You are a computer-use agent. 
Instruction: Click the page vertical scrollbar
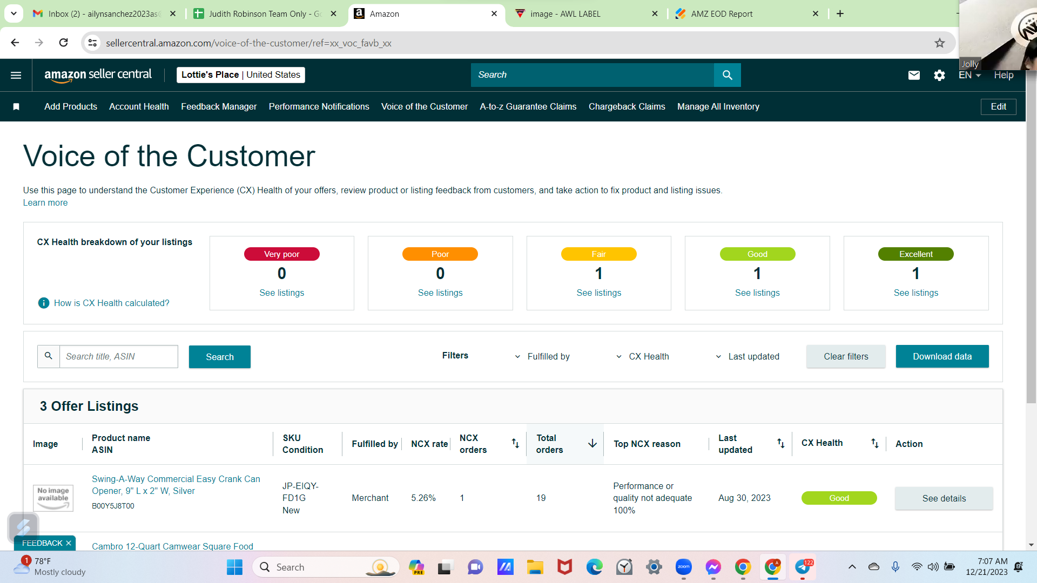point(1031,238)
